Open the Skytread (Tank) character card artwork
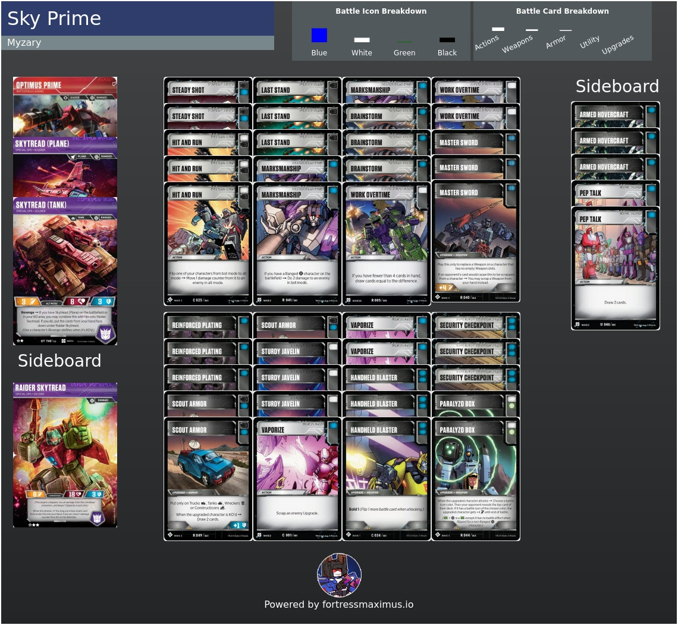The width and height of the screenshot is (678, 625). [x=65, y=255]
